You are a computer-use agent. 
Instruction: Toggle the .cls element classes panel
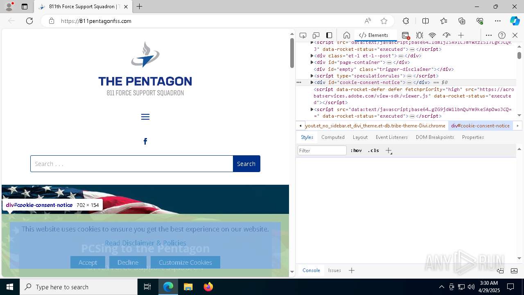click(x=373, y=150)
